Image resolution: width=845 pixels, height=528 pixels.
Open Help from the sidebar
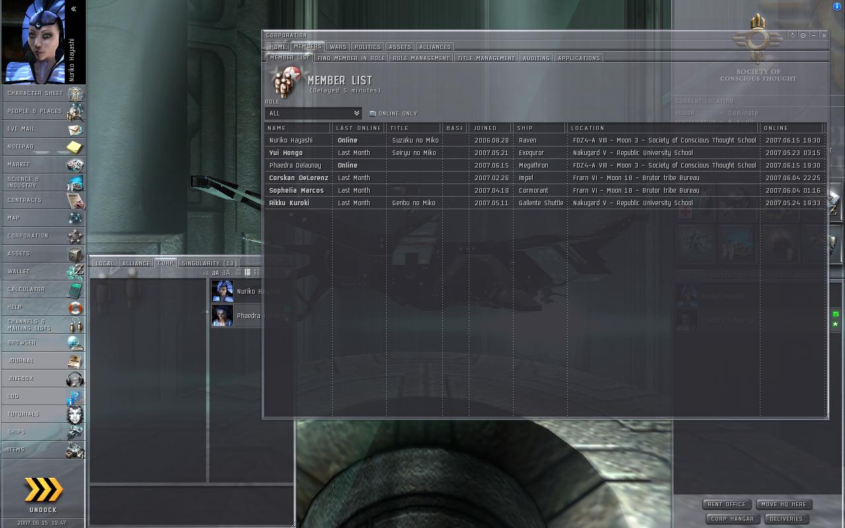tap(43, 307)
